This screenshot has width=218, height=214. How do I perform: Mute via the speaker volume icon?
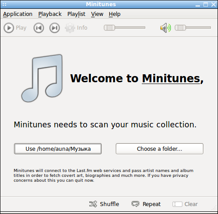click(166, 28)
